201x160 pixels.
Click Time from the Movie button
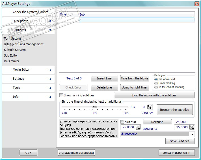[135, 78]
